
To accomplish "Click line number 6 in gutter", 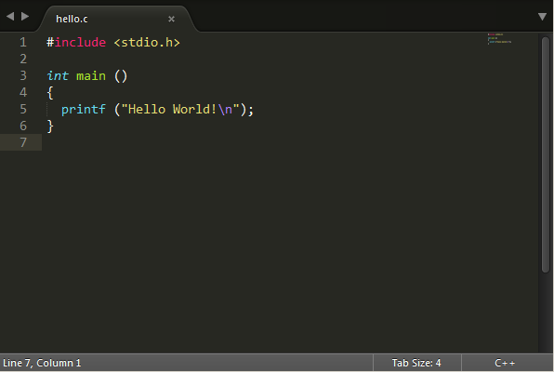I will (23, 126).
